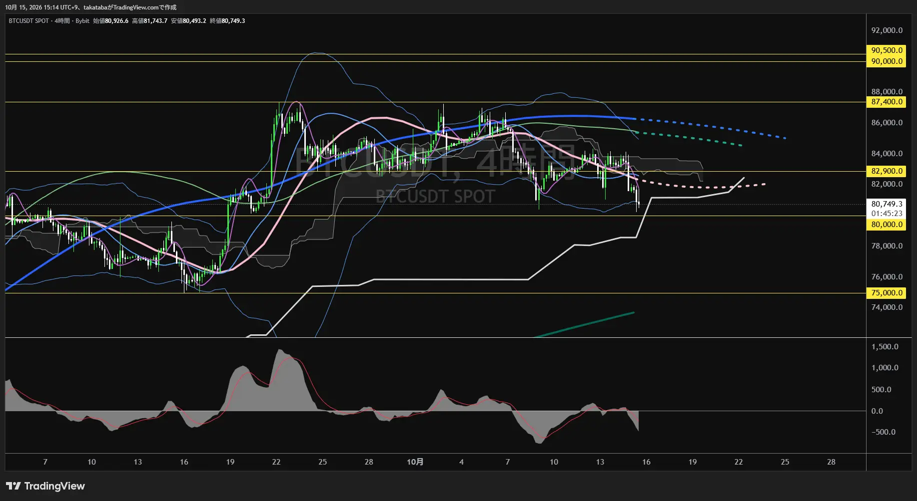Select the 90,000.0 yellow price label

pos(887,61)
